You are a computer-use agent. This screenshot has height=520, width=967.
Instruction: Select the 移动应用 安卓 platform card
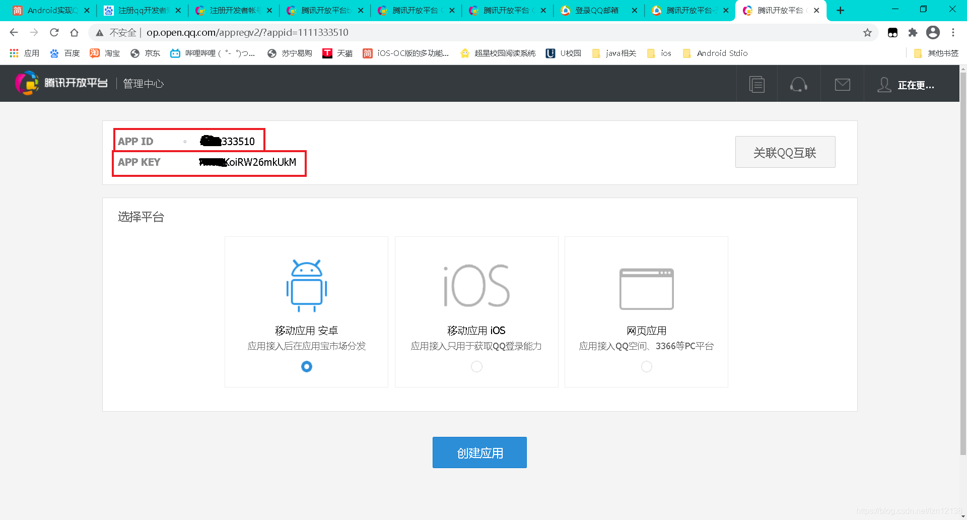(x=306, y=312)
